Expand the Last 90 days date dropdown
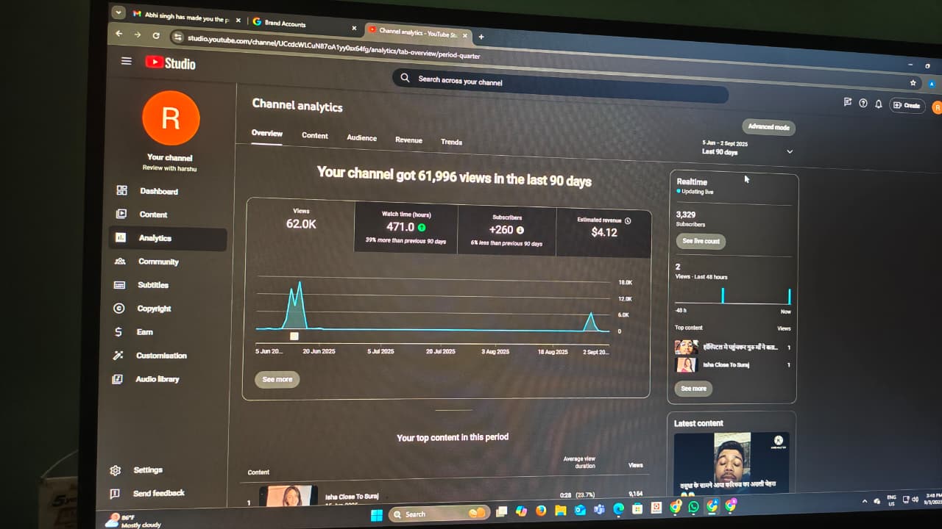The width and height of the screenshot is (942, 529). (789, 151)
